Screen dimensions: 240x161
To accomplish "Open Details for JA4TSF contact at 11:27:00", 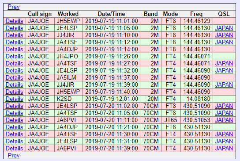I will tap(14, 63).
